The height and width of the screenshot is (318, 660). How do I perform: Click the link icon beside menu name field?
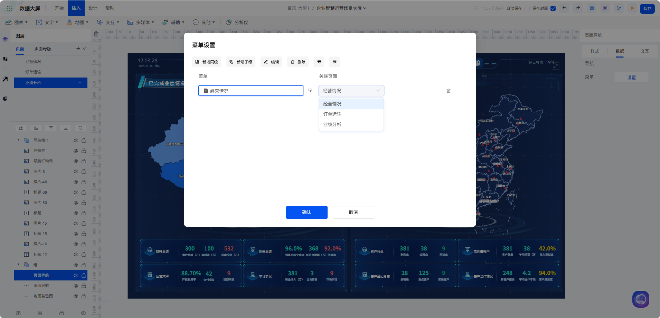pyautogui.click(x=311, y=91)
